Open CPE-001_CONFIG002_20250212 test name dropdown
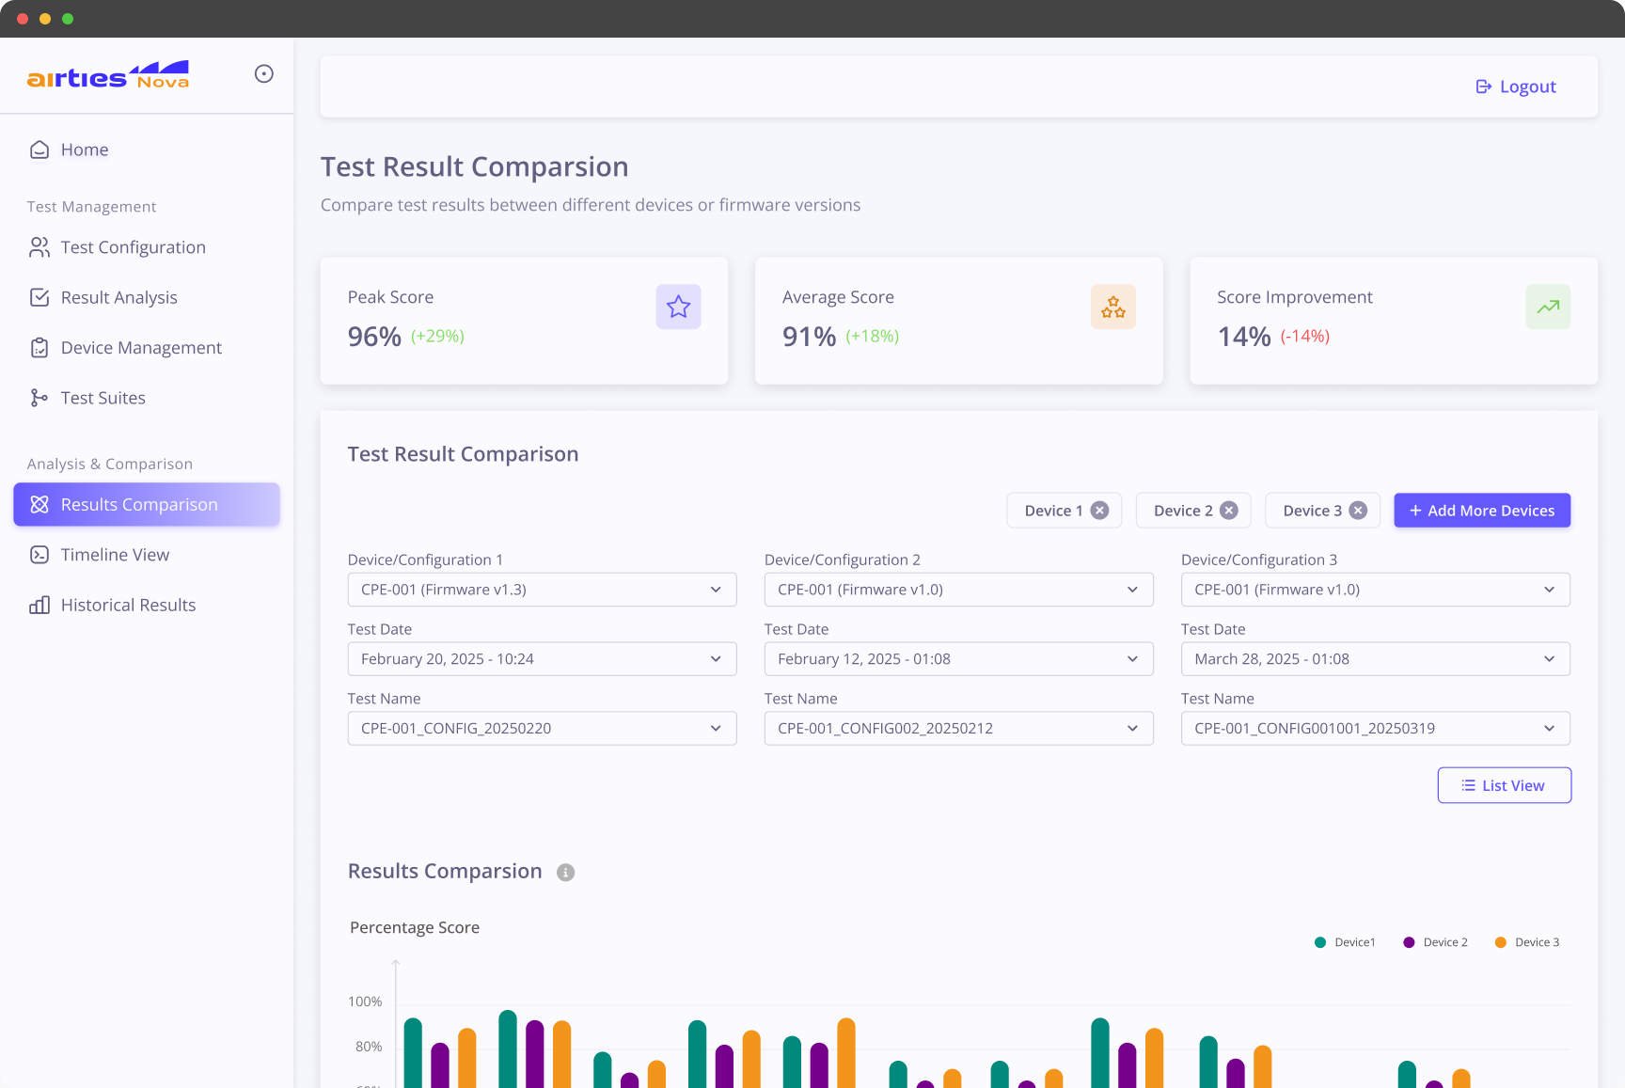 (x=959, y=729)
